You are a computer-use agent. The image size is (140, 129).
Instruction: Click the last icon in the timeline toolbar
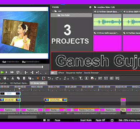(x=117, y=78)
